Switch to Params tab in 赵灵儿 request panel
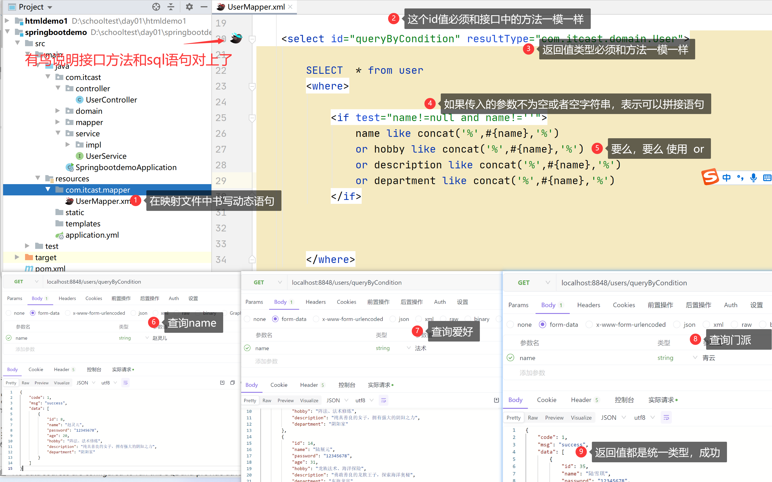This screenshot has height=482, width=772. [x=15, y=298]
